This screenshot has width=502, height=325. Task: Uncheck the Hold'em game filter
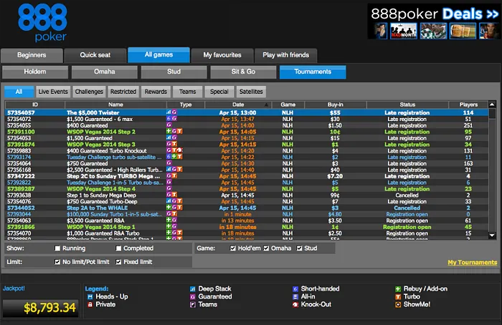coord(233,248)
